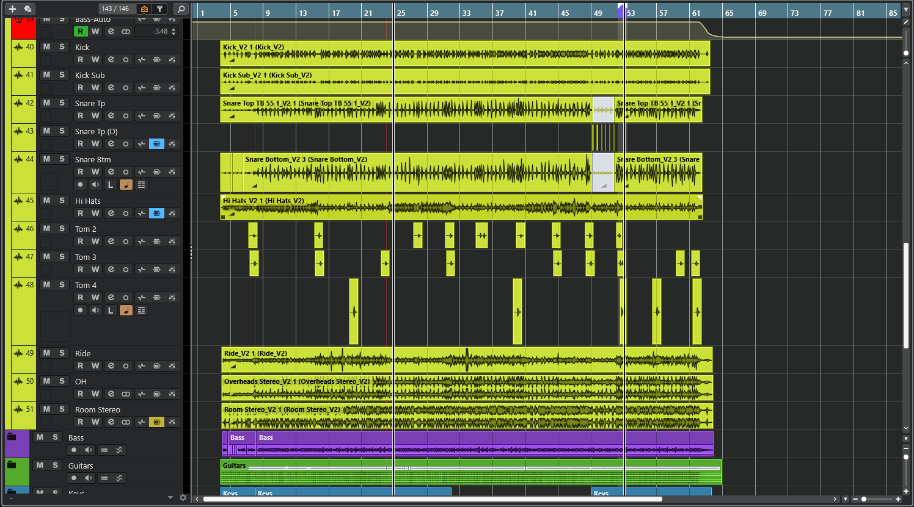This screenshot has width=914, height=507.
Task: Open lanes icon on Snare Btm track
Action: pos(141,185)
